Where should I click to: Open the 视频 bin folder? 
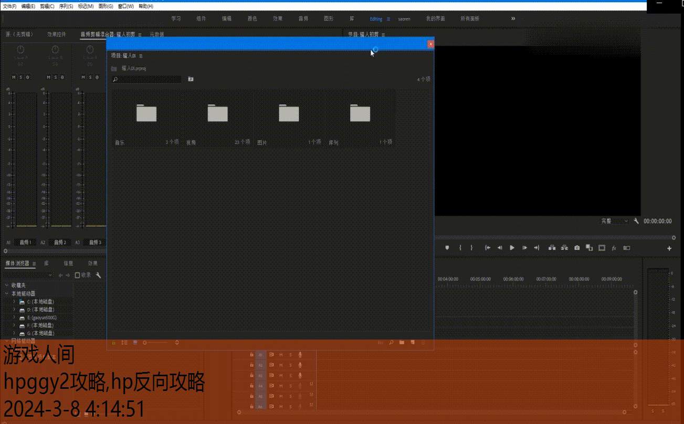(x=218, y=113)
